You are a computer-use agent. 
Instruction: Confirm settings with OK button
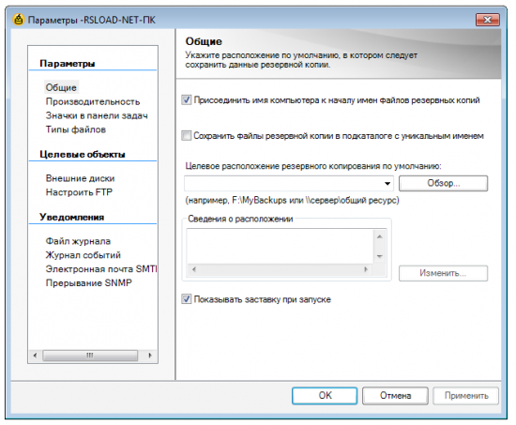(325, 395)
